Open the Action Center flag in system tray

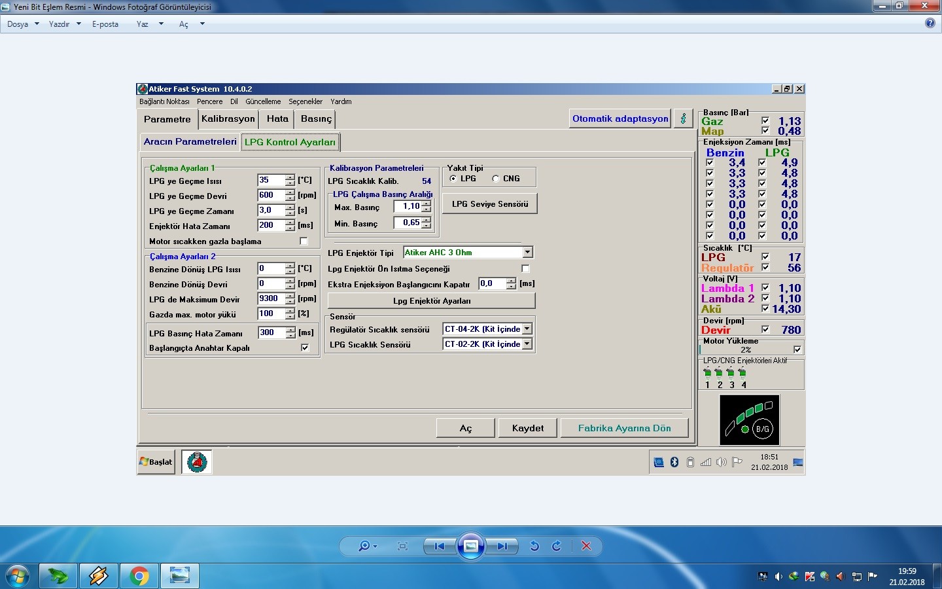click(872, 577)
